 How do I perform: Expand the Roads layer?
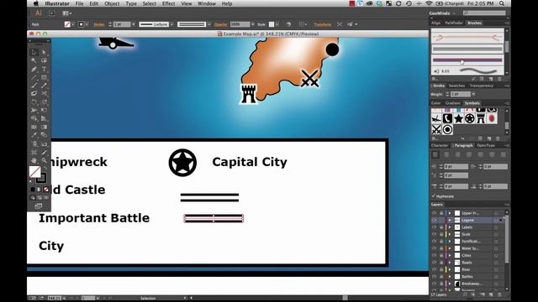pos(450,263)
